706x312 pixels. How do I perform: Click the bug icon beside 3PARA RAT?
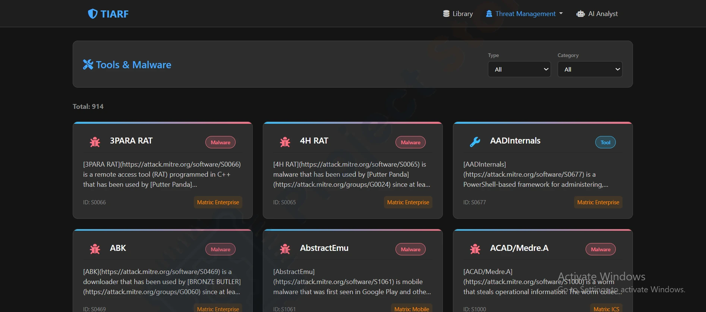coord(95,142)
